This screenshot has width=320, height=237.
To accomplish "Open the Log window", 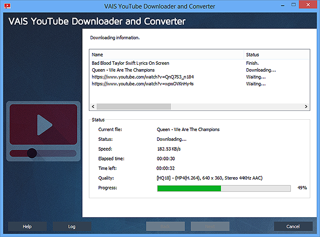I will [72, 226].
